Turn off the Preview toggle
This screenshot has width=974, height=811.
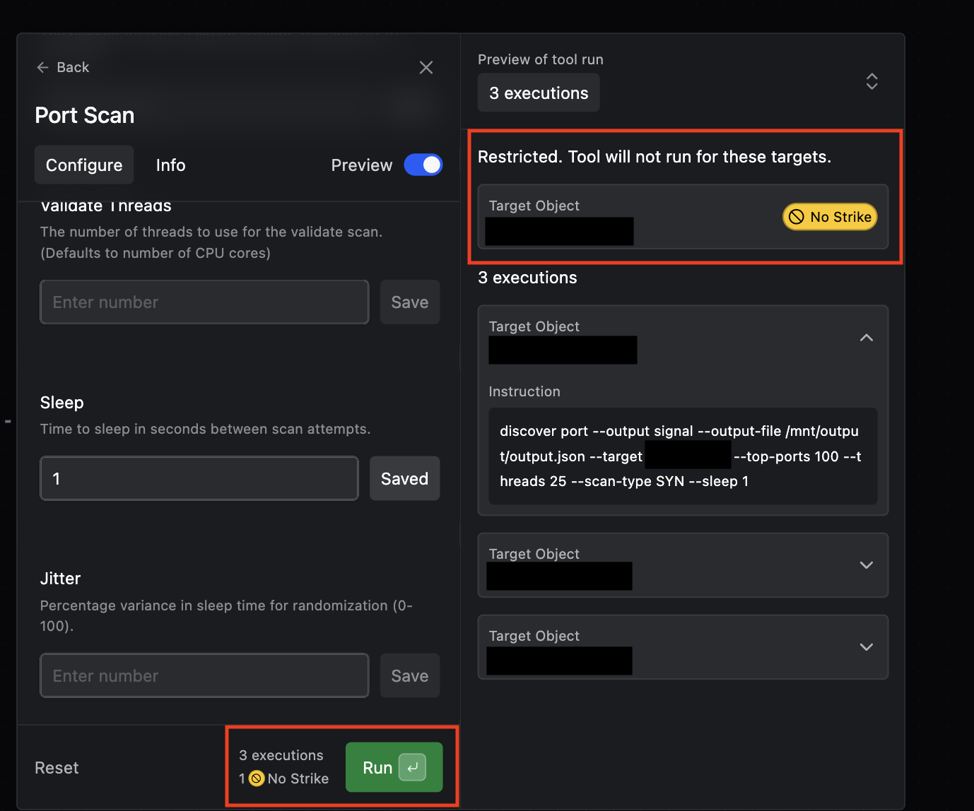tap(423, 165)
